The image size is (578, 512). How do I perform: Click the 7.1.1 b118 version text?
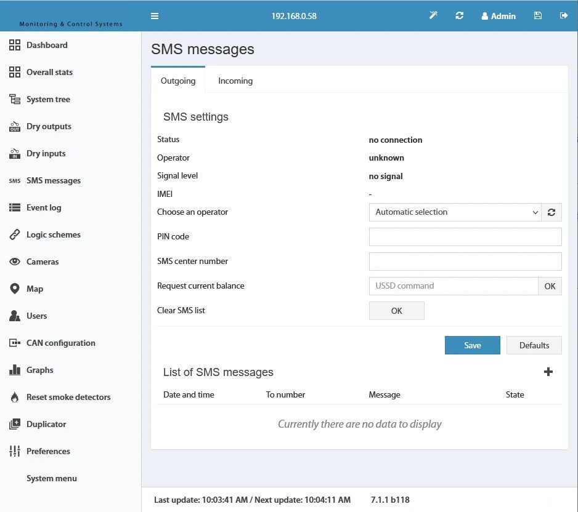coord(390,500)
